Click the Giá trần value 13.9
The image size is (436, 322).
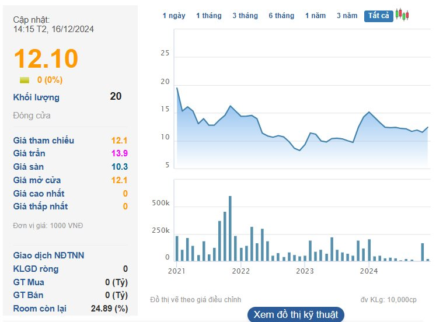(120, 153)
